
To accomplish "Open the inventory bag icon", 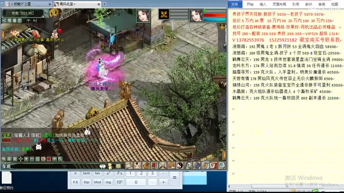I will [146, 165].
